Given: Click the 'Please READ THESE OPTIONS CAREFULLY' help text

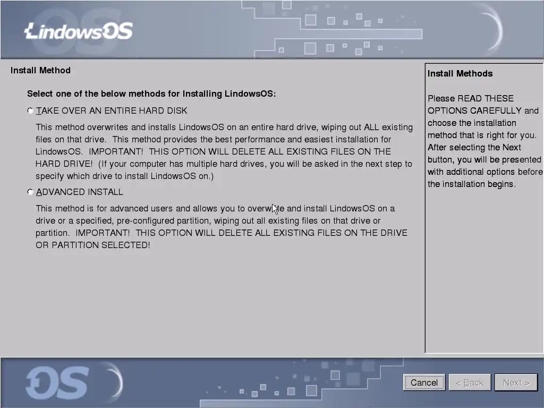Looking at the screenshot, I should (x=484, y=141).
